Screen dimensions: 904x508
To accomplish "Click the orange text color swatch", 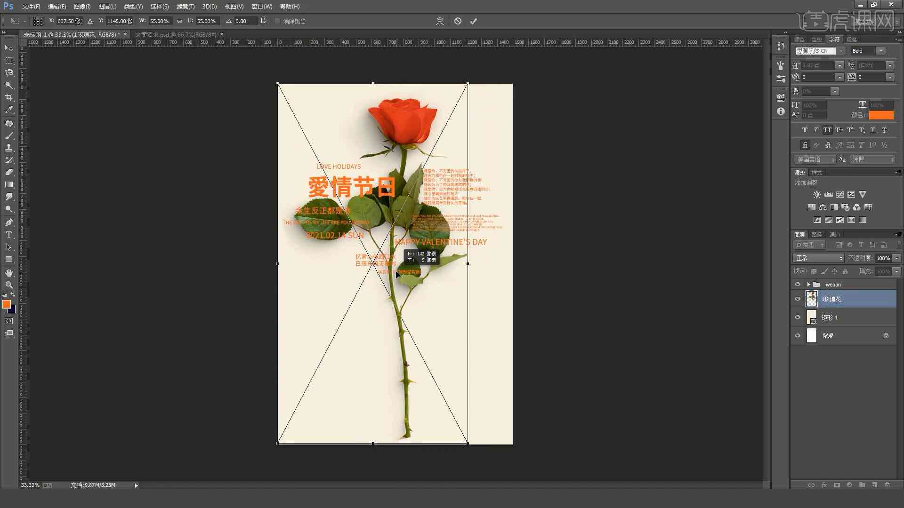I will tap(881, 115).
